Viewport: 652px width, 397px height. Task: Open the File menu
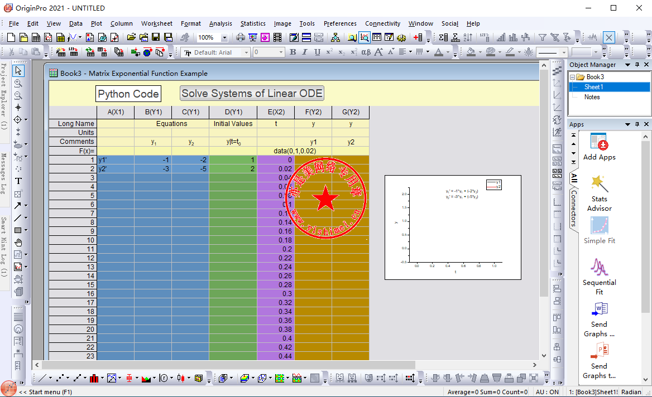pos(14,23)
